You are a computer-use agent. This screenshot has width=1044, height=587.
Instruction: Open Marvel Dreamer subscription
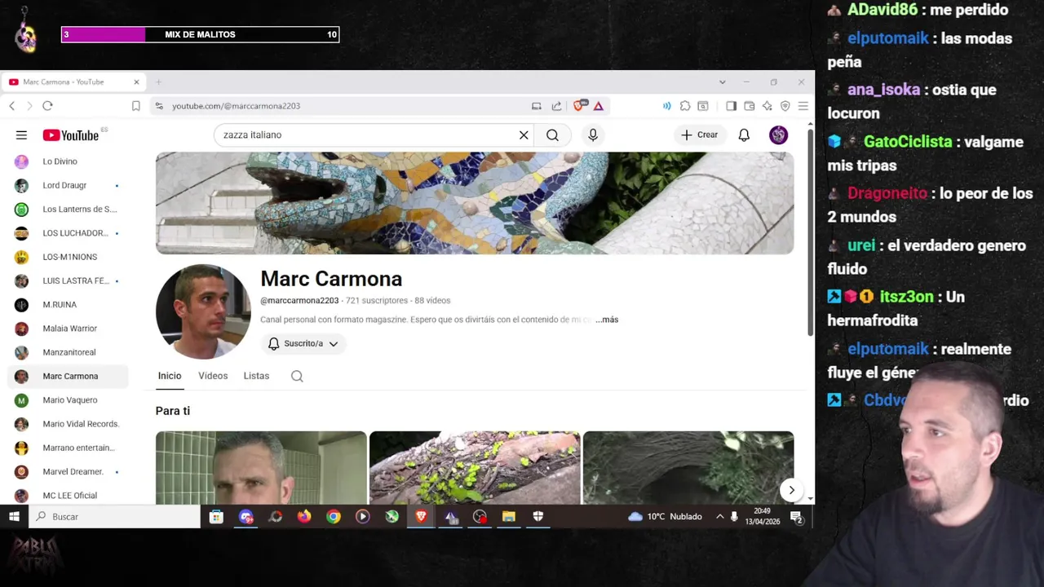pyautogui.click(x=67, y=471)
